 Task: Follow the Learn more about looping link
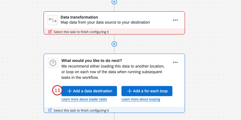coord(141,99)
